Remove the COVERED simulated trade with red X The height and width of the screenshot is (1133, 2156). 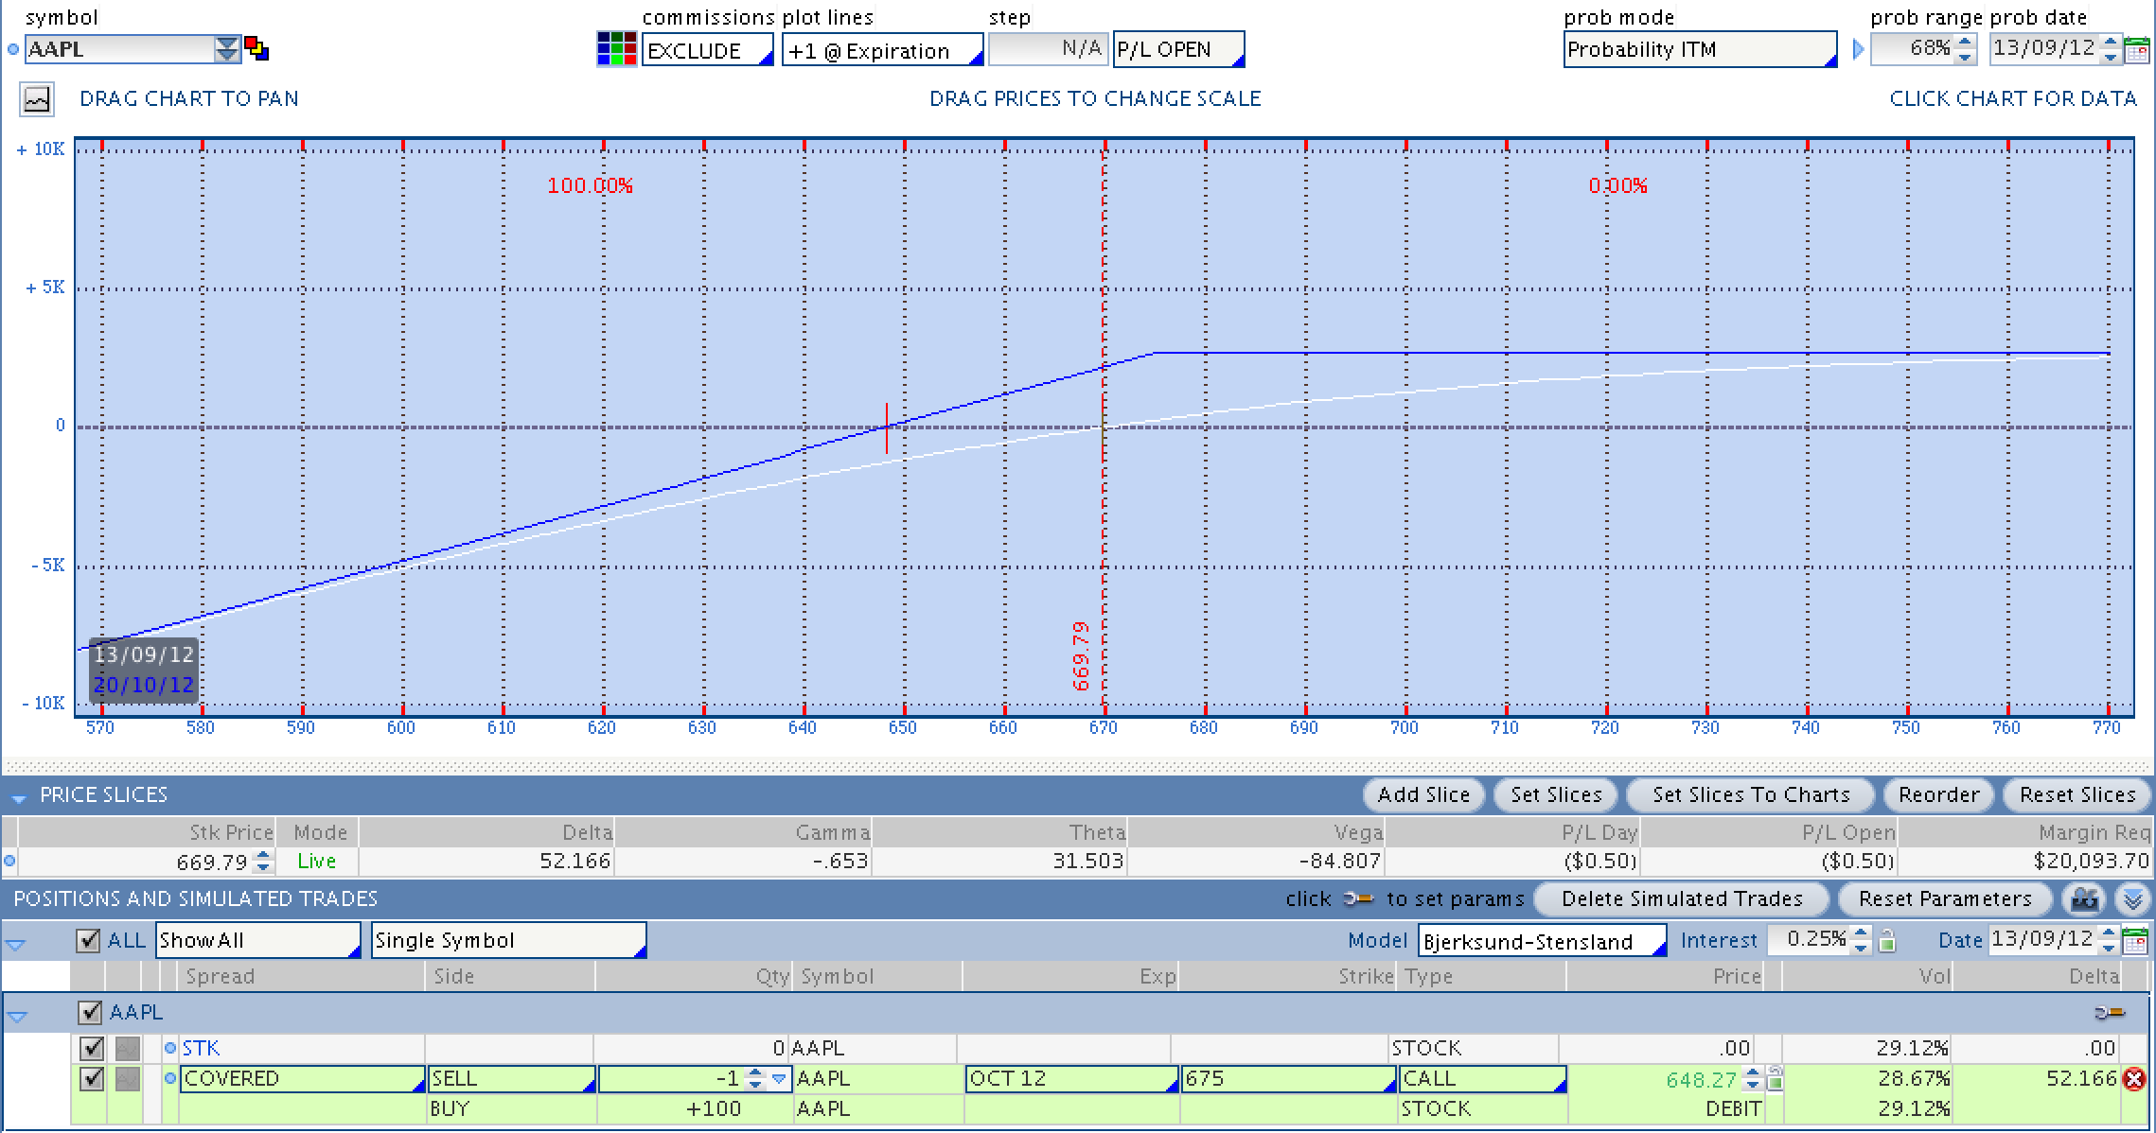2133,1079
